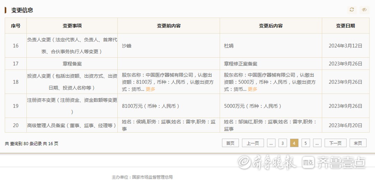
Task: Go to next page 下一页
Action: 335,143
